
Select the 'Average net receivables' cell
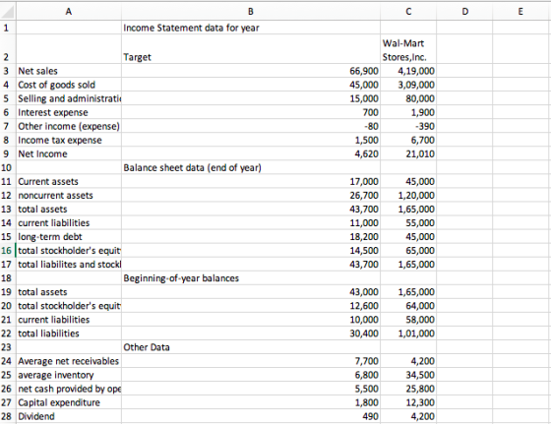pyautogui.click(x=69, y=361)
